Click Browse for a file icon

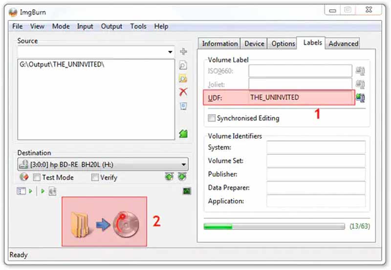pos(183,65)
